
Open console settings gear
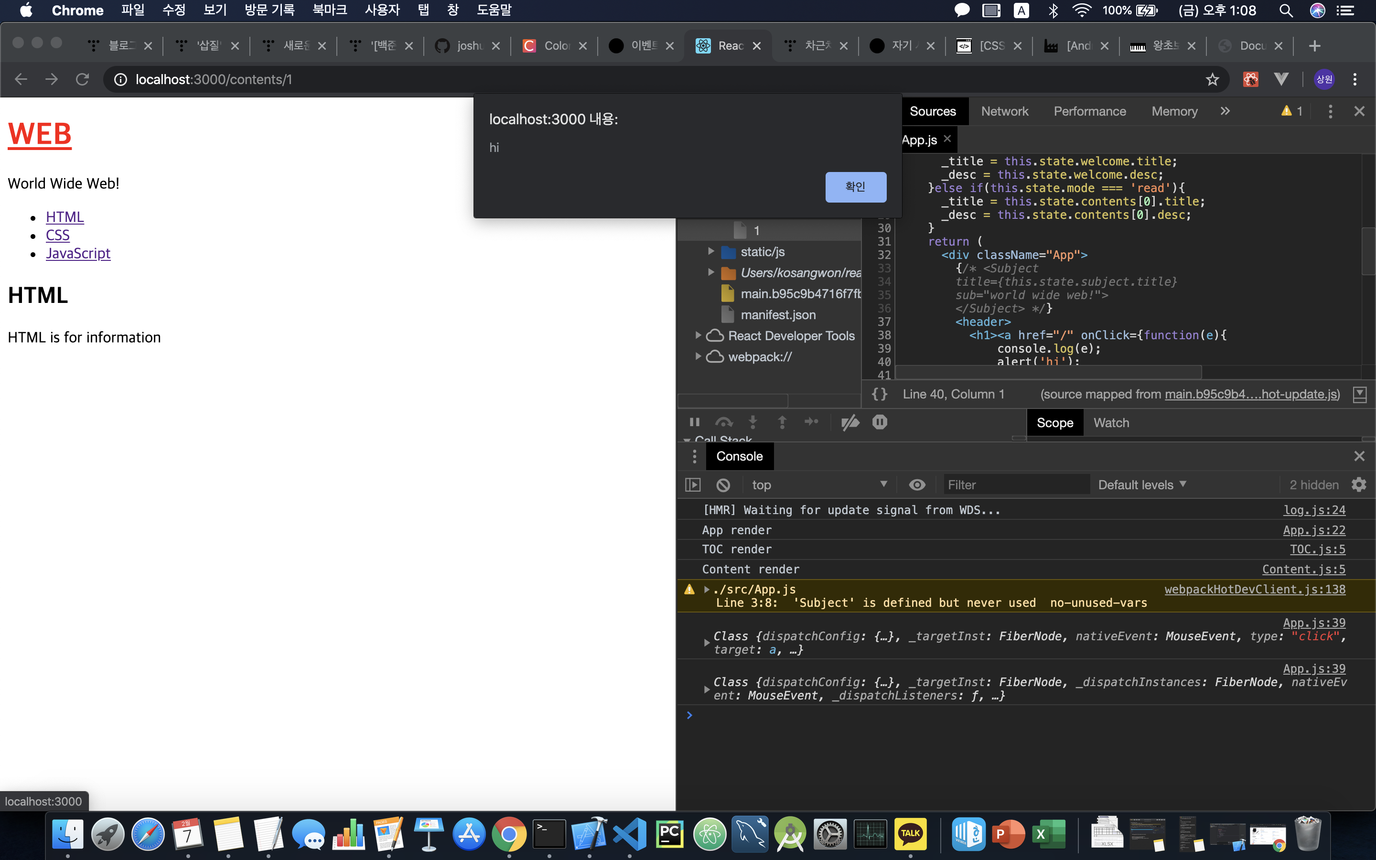click(x=1358, y=484)
